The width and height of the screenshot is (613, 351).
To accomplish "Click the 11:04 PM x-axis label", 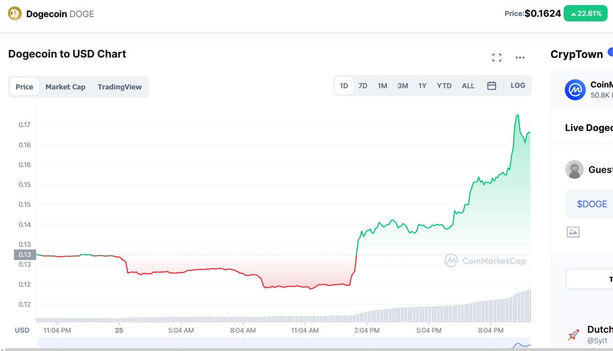I will point(57,330).
